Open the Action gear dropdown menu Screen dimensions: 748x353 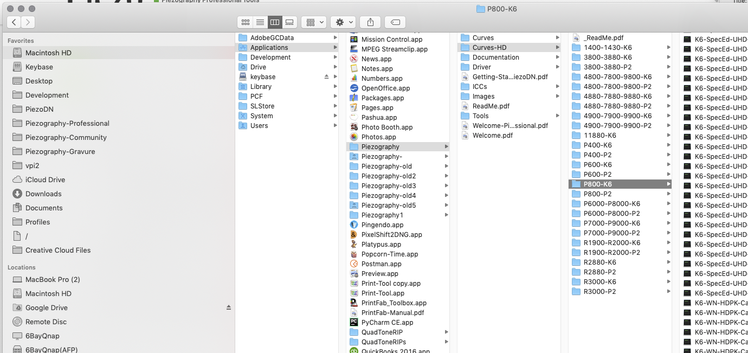[343, 22]
